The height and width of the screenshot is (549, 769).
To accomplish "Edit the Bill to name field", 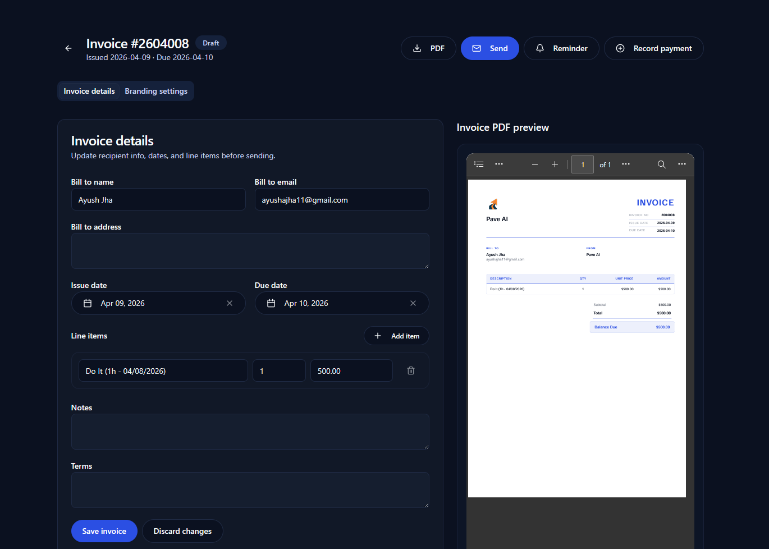I will coord(158,199).
